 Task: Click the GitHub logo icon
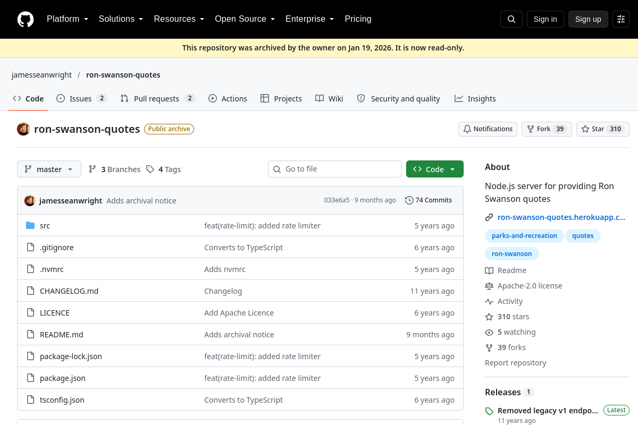tap(26, 19)
